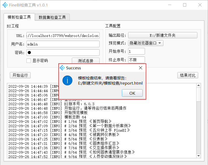
Task: Click the 开始序号 field with value 1
Action: 136,51
